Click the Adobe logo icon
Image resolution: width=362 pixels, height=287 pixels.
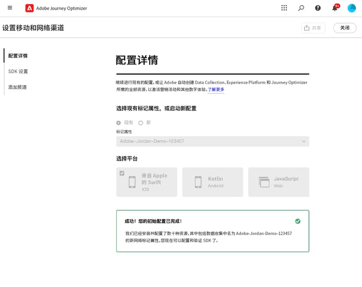29,8
